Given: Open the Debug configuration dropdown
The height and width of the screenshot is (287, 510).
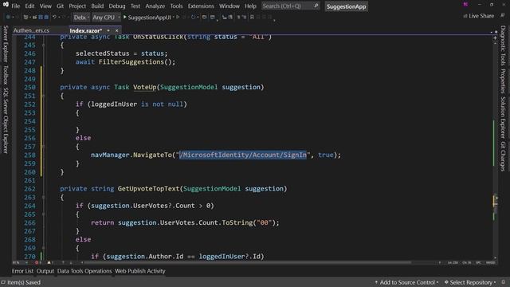Looking at the screenshot, I should coord(81,18).
